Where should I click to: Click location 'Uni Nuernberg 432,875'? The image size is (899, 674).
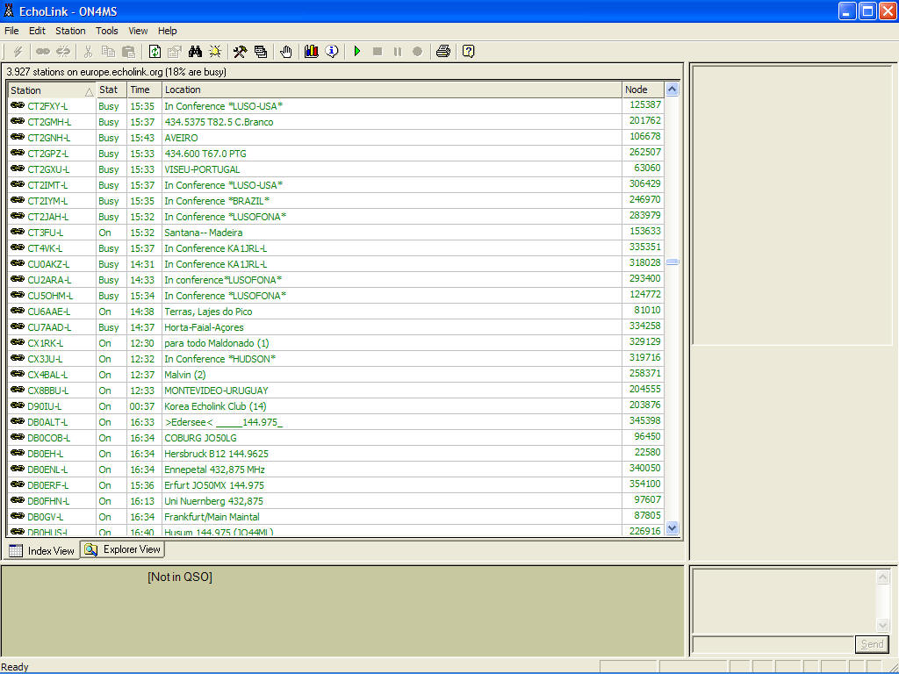pyautogui.click(x=213, y=501)
